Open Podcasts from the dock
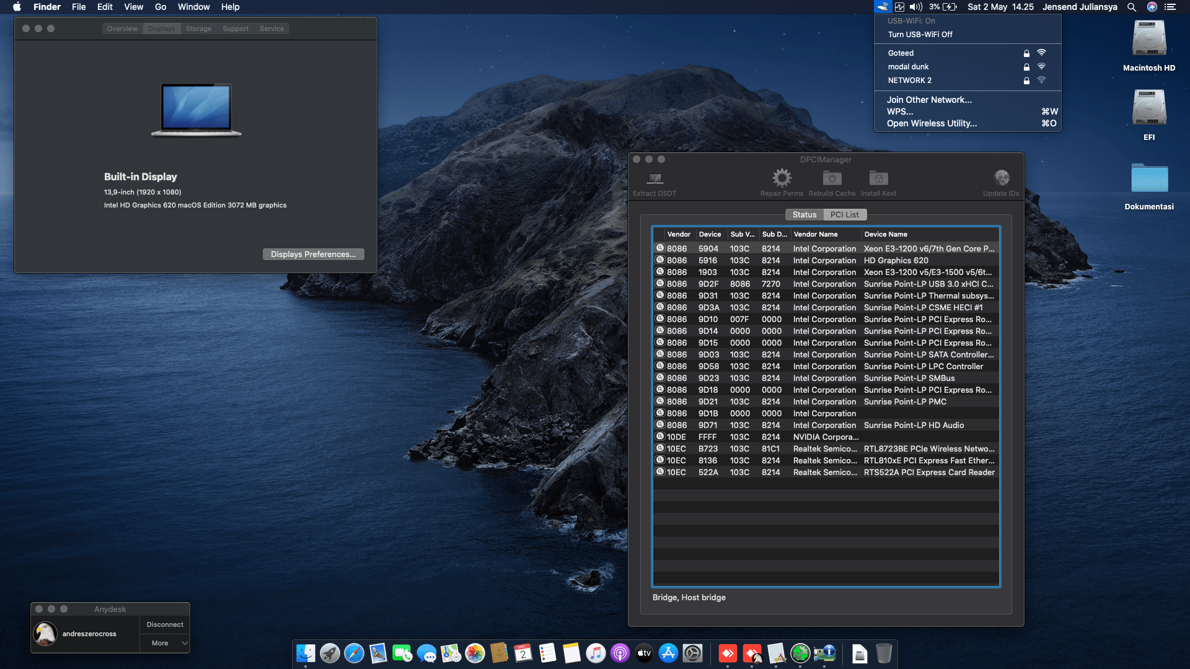 tap(620, 653)
